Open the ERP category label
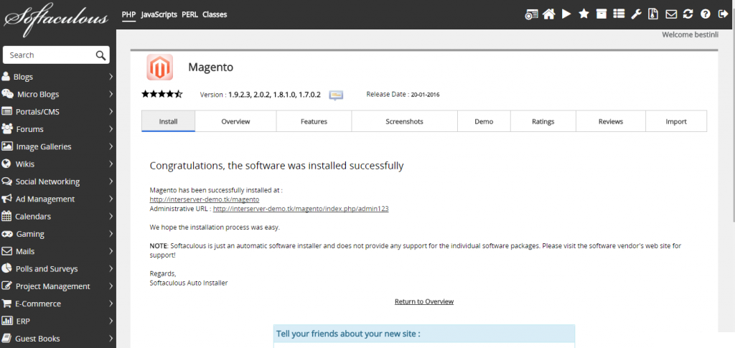735x348 pixels. pos(23,321)
